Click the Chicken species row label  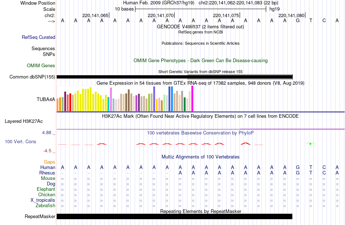coord(46,194)
